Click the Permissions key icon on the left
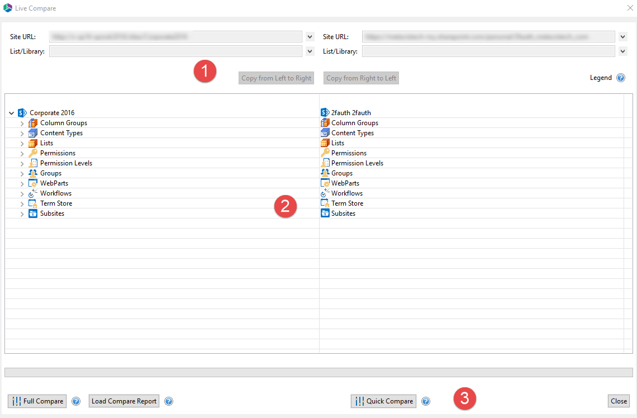637x418 pixels. [x=33, y=153]
